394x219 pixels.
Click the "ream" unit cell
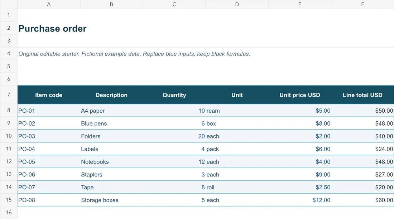[237, 111]
